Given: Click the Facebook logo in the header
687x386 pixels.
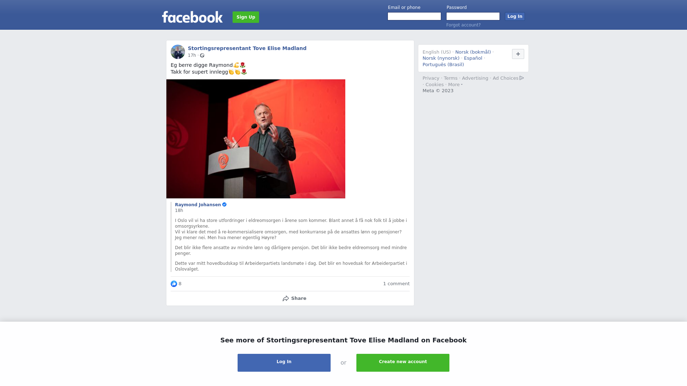Looking at the screenshot, I should [192, 17].
